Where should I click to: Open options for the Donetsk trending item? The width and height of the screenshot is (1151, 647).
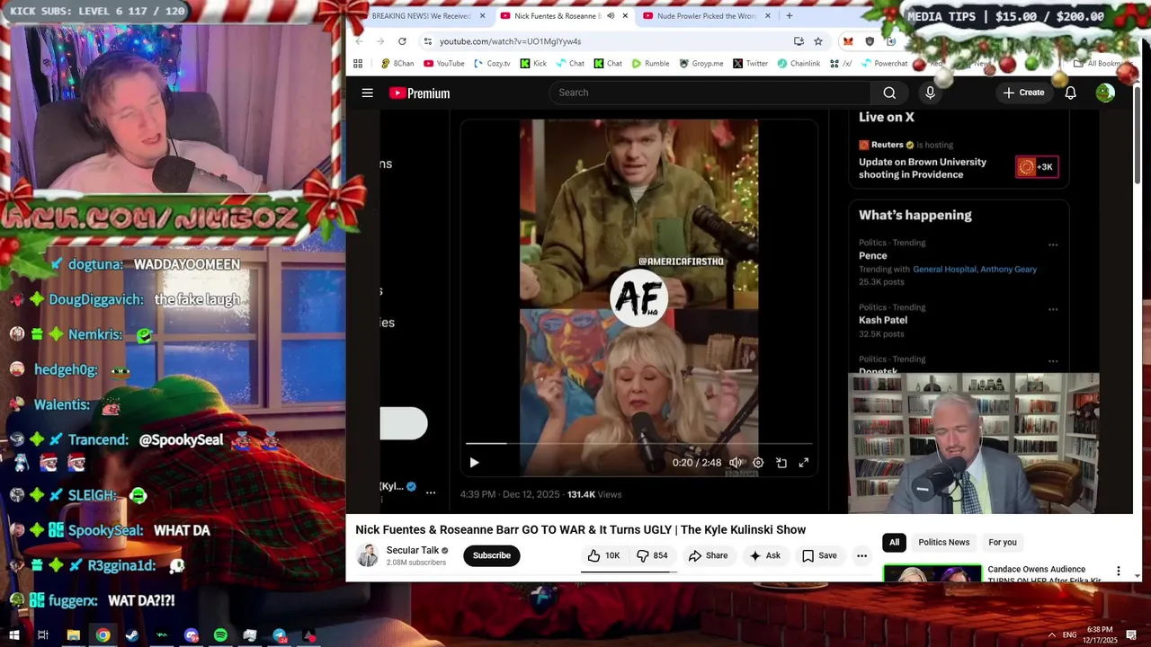pos(1053,361)
